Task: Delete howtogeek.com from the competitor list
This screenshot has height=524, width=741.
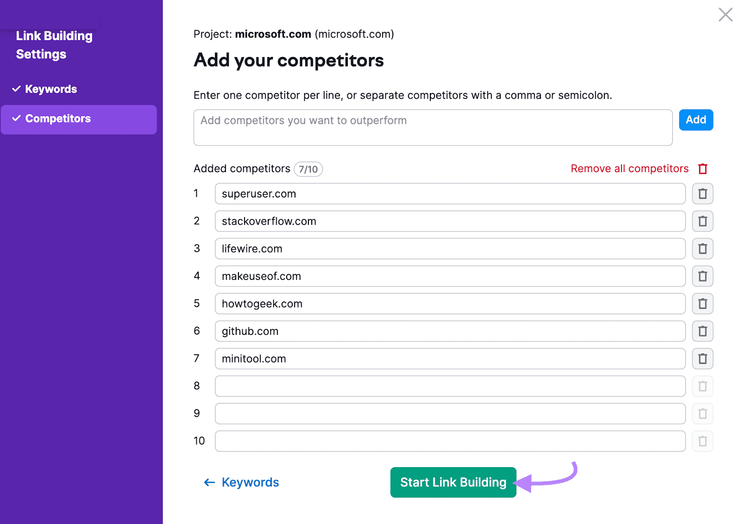Action: tap(703, 303)
